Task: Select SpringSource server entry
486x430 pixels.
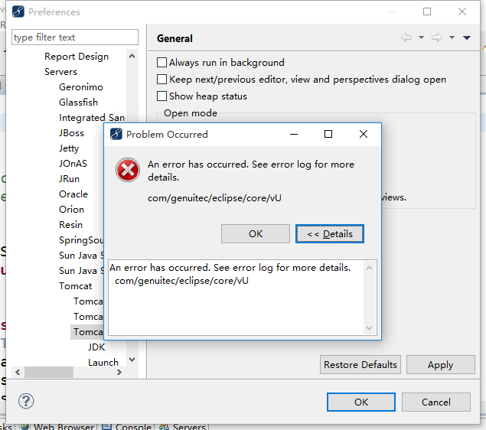Action: tap(81, 240)
